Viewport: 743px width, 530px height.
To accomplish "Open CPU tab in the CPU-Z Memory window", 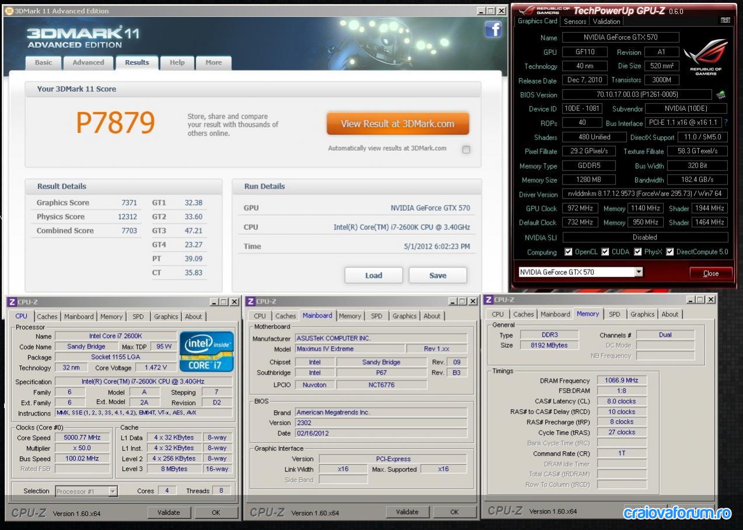I will (498, 314).
